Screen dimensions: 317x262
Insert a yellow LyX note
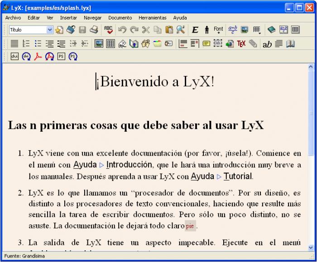click(206, 43)
